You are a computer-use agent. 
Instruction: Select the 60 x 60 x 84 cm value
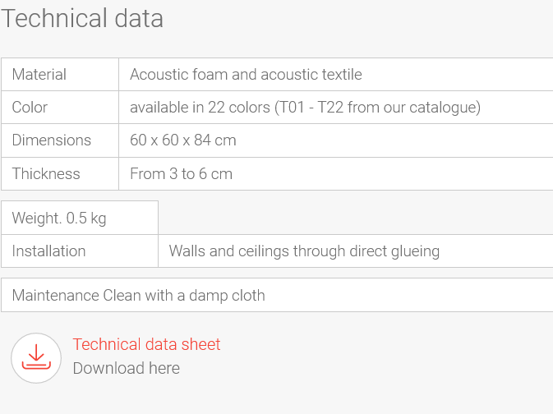pos(183,140)
